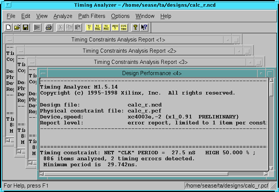Open the Design Performance window menu button
This screenshot has width=279, height=192.
pyautogui.click(x=43, y=74)
